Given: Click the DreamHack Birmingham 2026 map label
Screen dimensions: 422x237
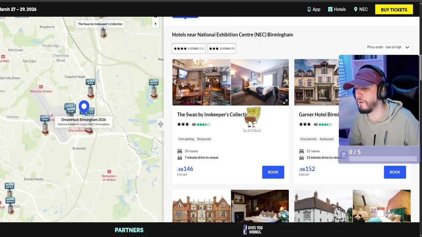Looking at the screenshot, I should pos(83,121).
